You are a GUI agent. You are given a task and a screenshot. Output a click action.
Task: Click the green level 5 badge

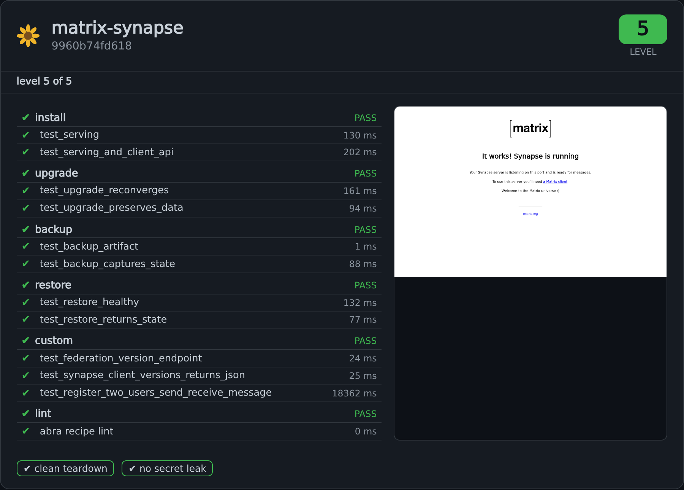coord(643,29)
